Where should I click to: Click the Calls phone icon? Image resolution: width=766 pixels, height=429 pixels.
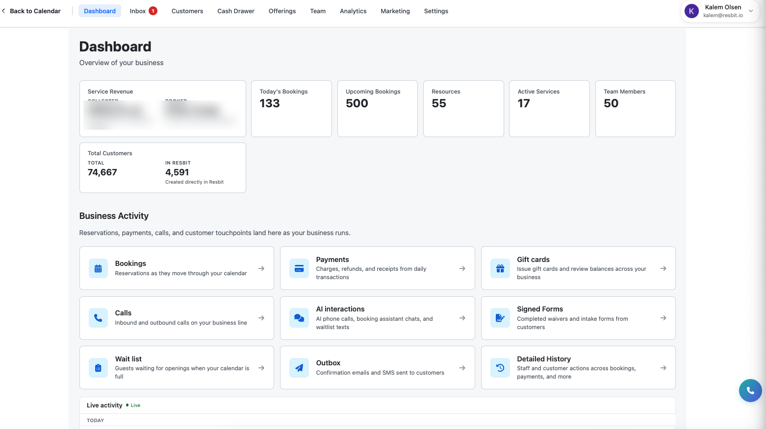pos(98,318)
